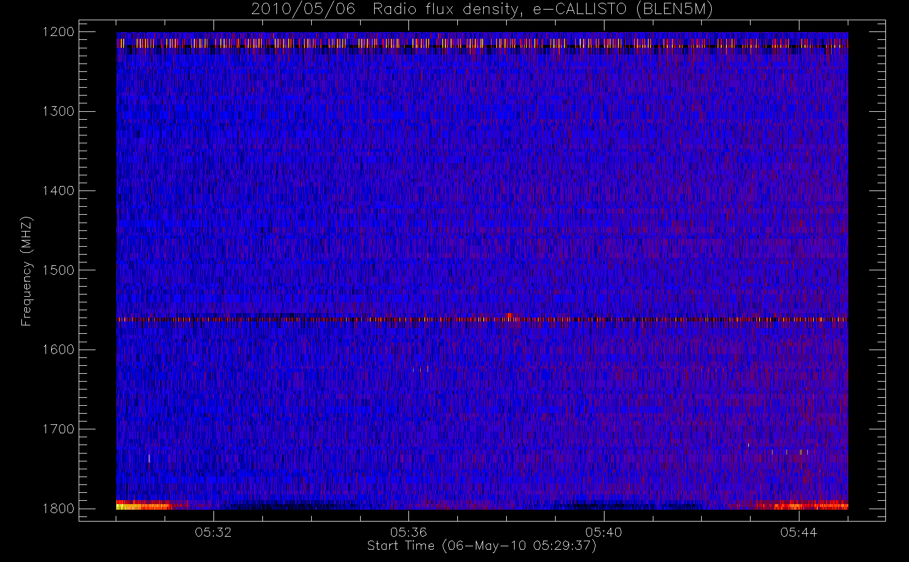Click the 'Start Time (06-May-10 05:29:37)' label

(x=482, y=546)
